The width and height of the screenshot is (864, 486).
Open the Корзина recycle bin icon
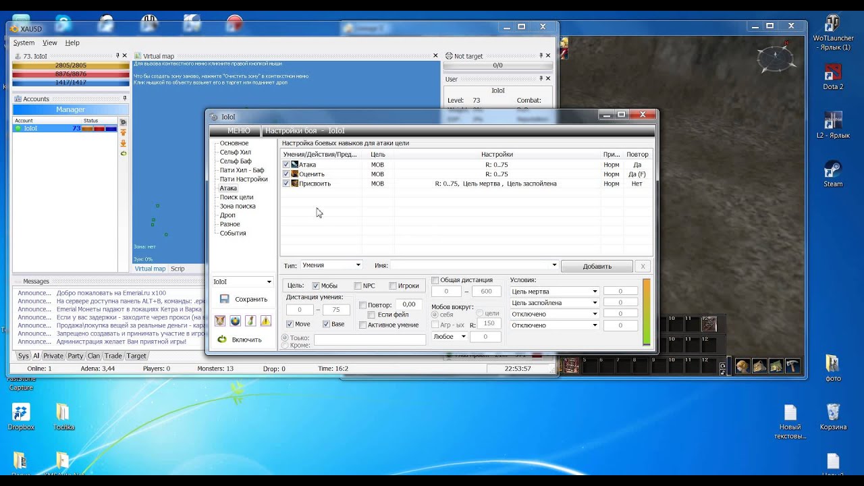tap(833, 416)
